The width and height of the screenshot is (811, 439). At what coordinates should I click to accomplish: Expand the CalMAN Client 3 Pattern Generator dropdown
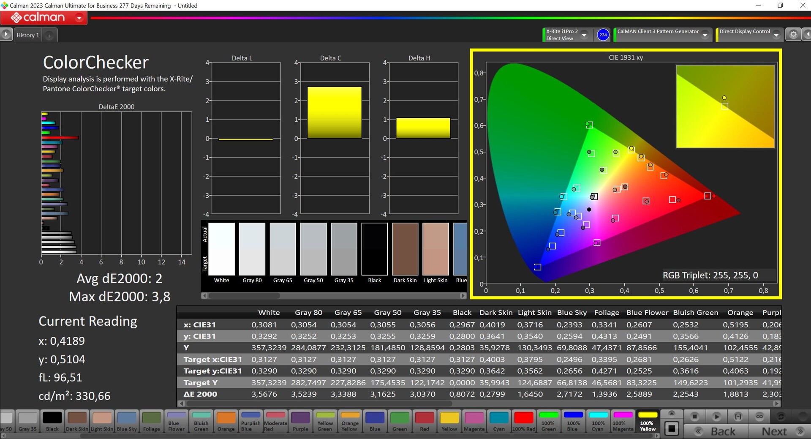[705, 35]
